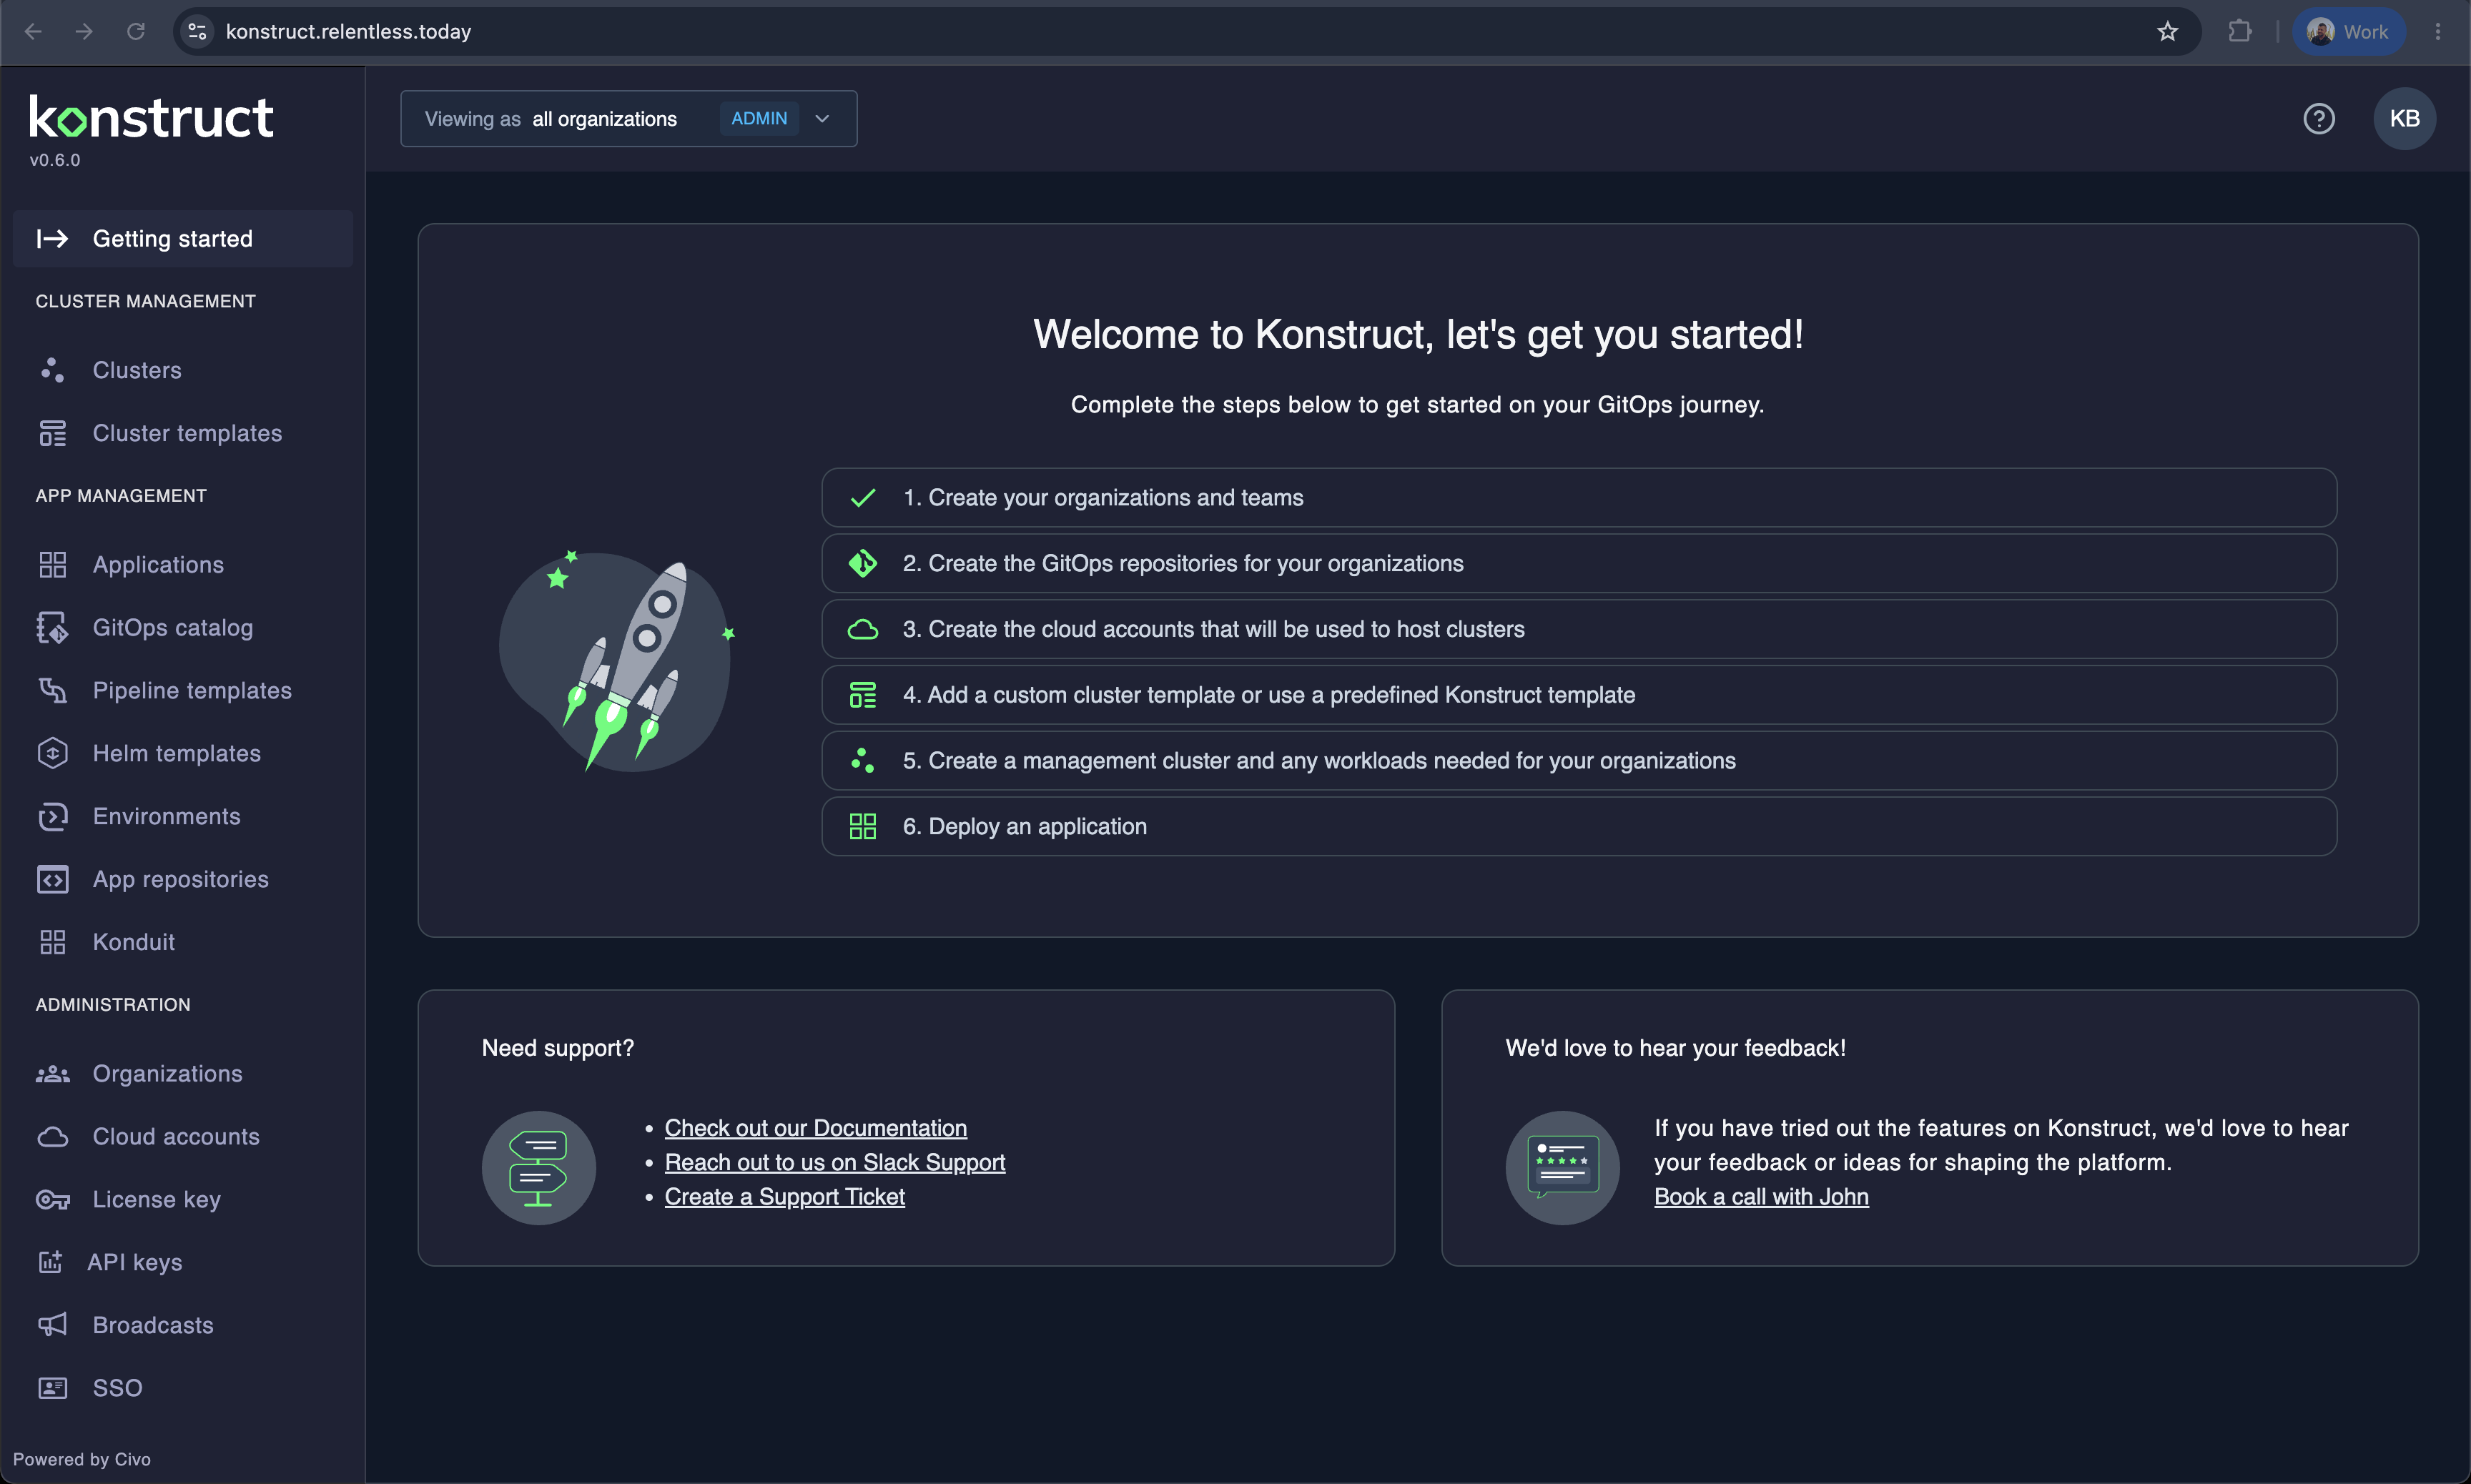The image size is (2471, 1484).
Task: Open the KB user avatar menu
Action: (2404, 119)
